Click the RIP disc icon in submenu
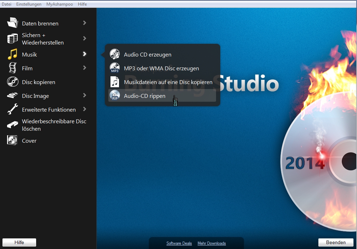 point(115,95)
